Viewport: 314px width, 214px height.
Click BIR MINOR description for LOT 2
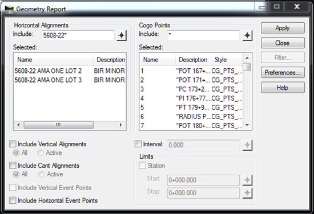110,71
